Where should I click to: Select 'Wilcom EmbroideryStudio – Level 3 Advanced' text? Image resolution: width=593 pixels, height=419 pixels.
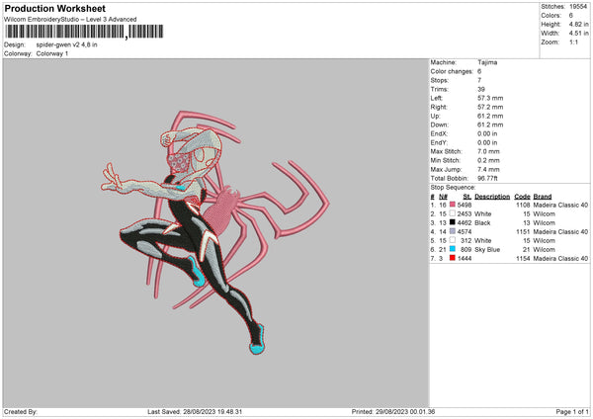[x=70, y=20]
